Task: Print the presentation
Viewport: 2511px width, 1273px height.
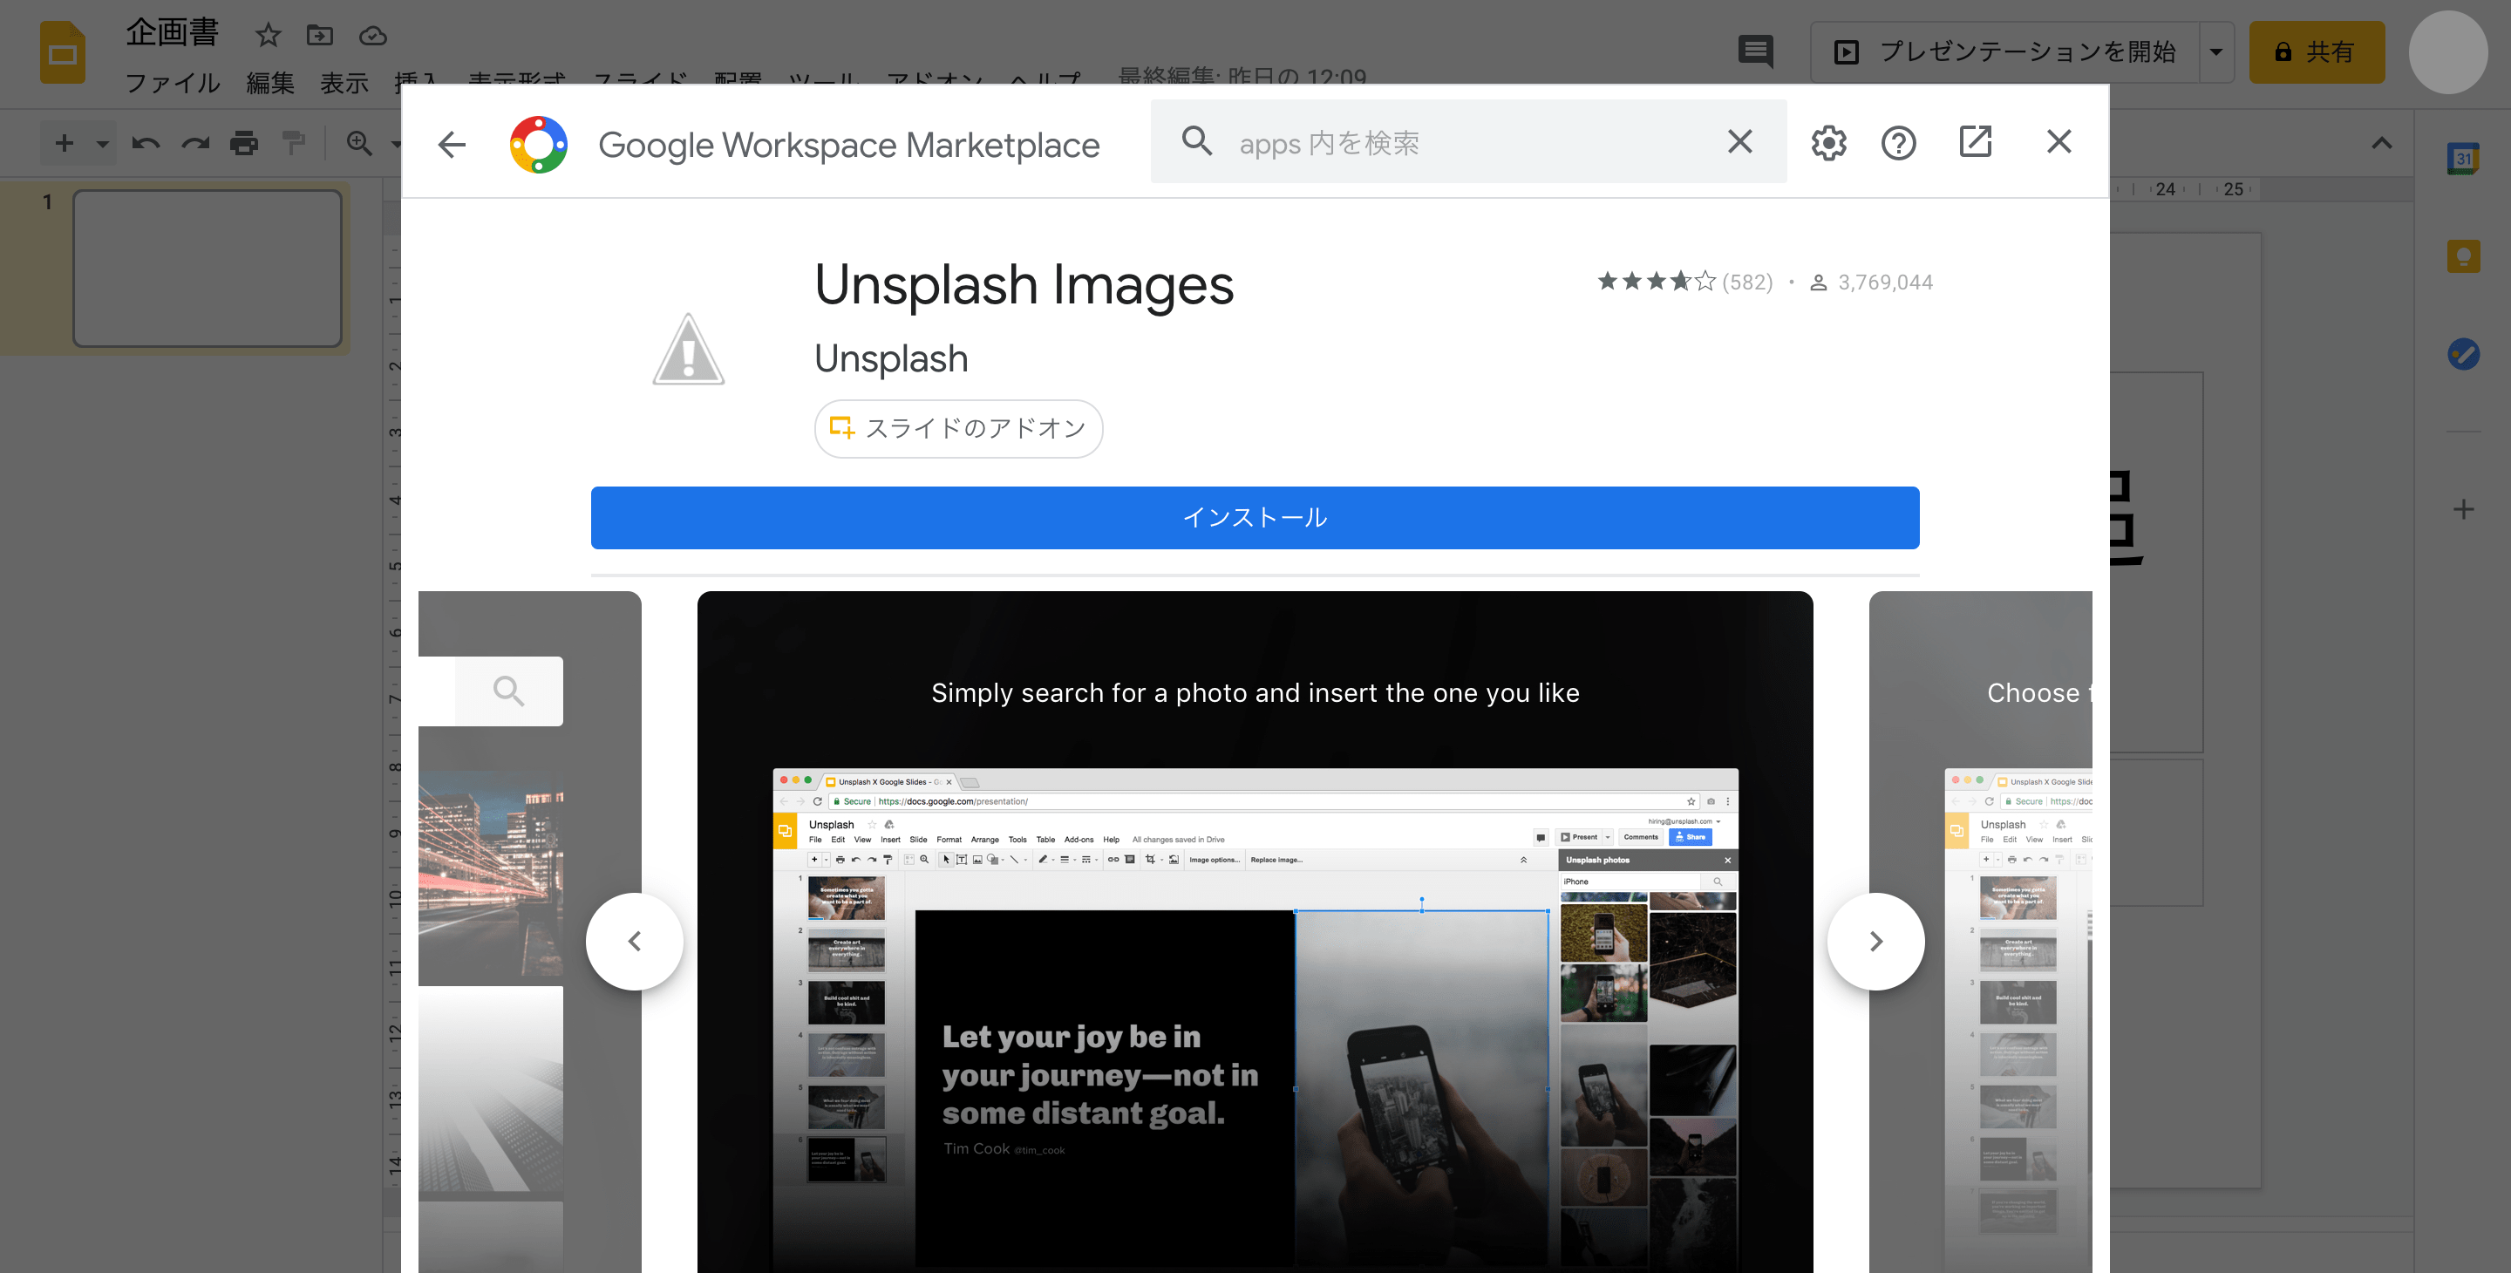Action: pos(244,144)
